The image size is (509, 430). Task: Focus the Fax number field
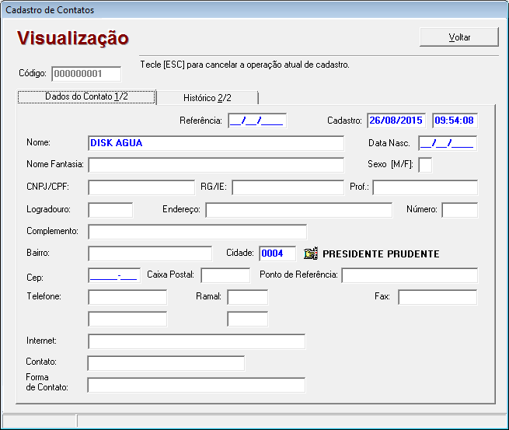tap(438, 297)
